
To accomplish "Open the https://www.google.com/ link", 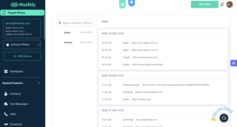I will (x=145, y=57).
